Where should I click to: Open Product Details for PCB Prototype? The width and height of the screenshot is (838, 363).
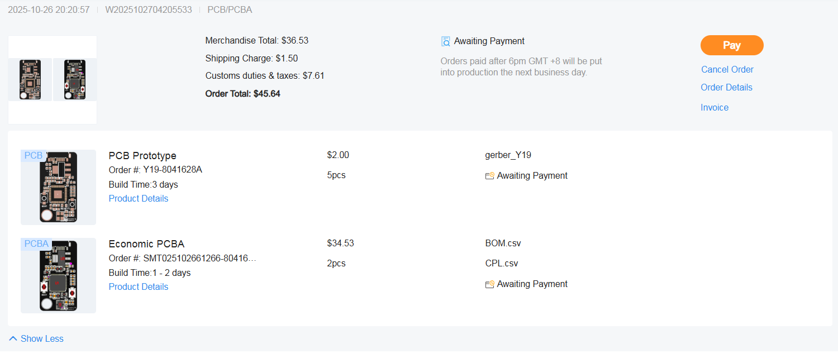(x=139, y=198)
